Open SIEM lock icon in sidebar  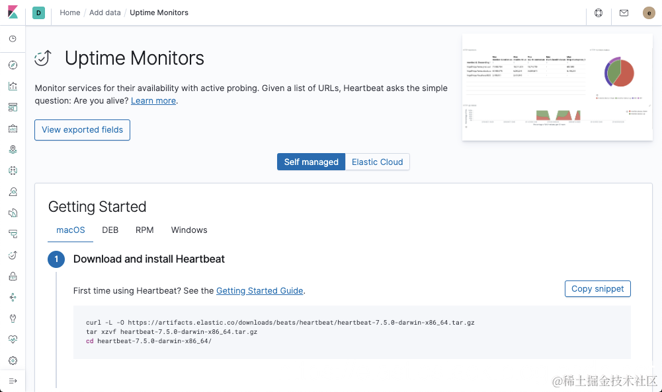click(x=13, y=276)
